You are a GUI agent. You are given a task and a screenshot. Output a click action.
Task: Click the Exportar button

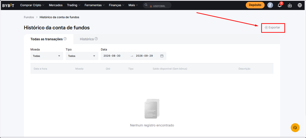click(x=273, y=28)
